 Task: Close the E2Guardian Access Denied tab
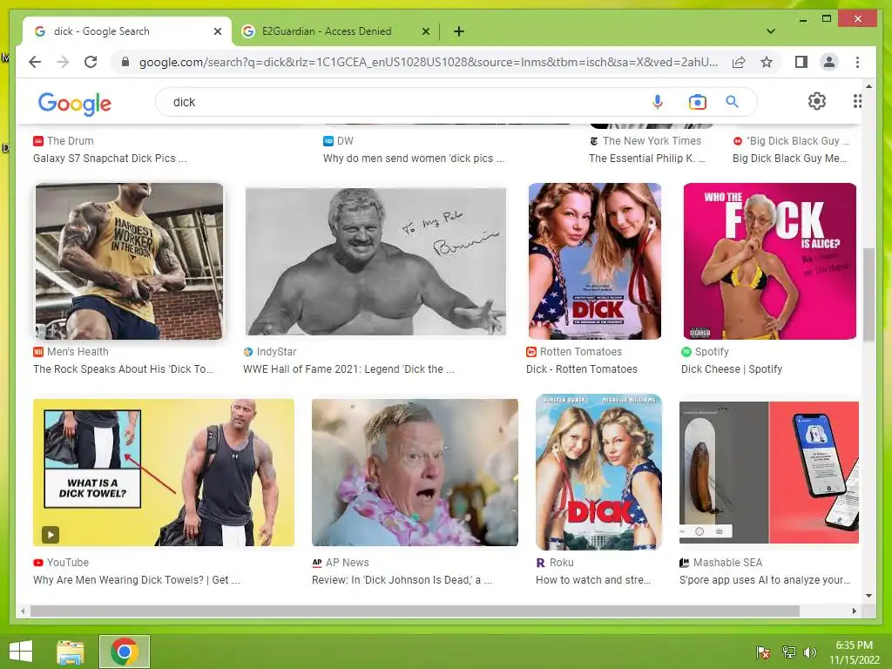[x=425, y=31]
